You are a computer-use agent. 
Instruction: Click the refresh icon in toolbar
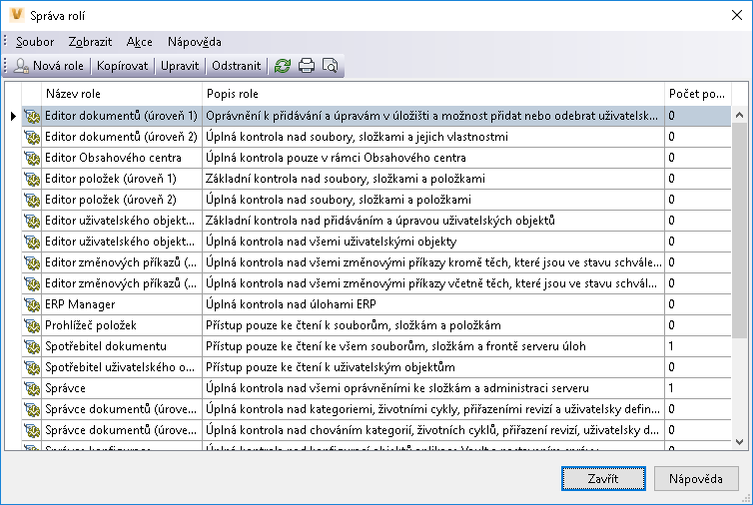283,66
